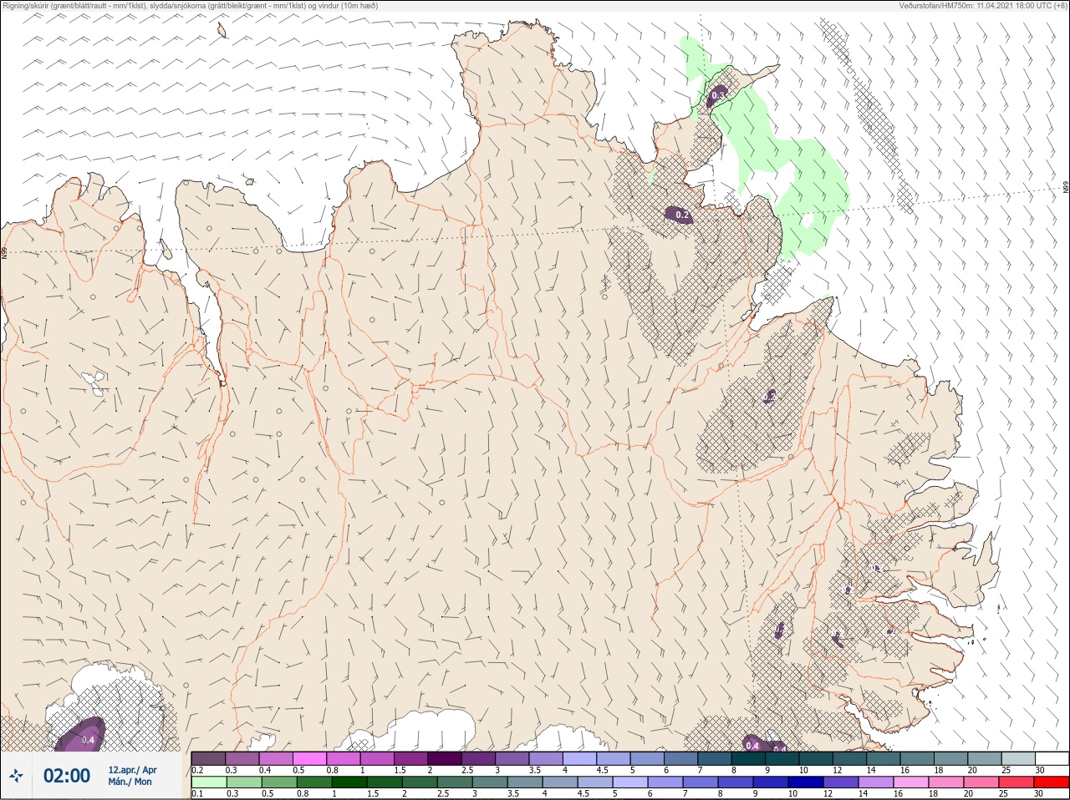Click the four-pointed star icon beside the time

click(x=16, y=777)
